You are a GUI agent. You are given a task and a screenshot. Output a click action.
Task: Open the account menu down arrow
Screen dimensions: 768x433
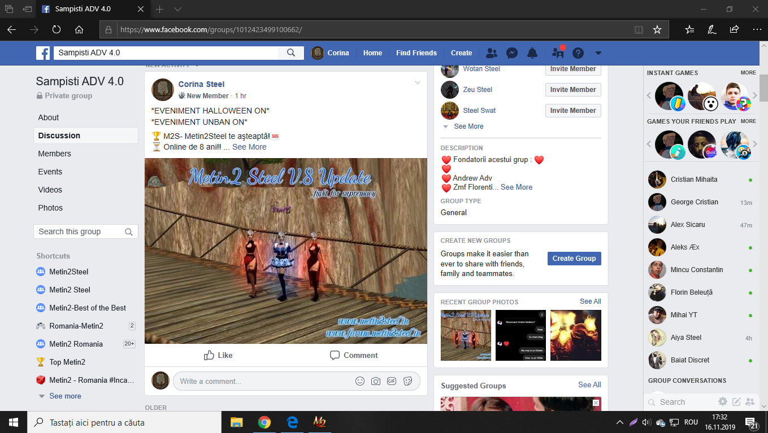598,53
